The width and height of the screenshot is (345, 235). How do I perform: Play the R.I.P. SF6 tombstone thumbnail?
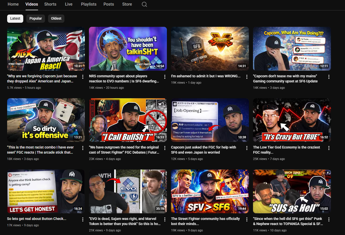pos(210,49)
